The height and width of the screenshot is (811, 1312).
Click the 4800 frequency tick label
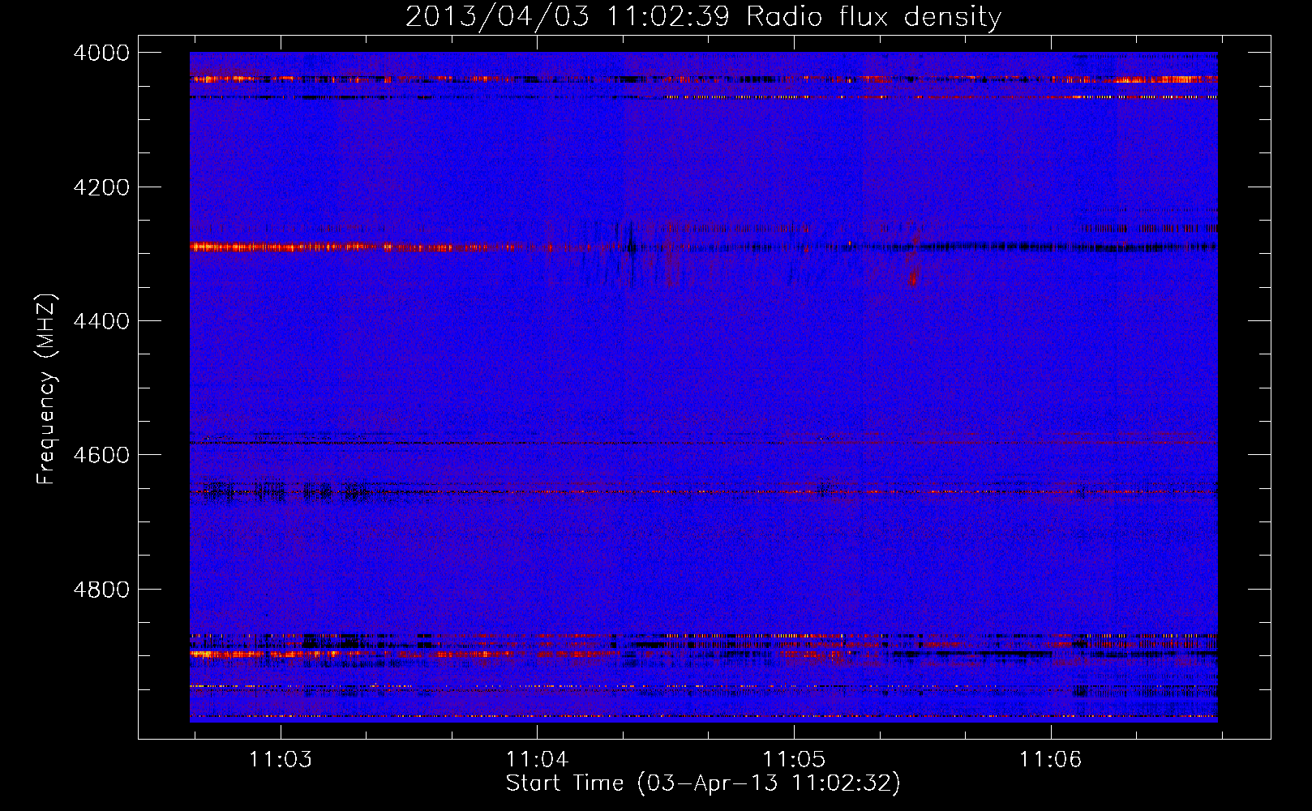pyautogui.click(x=101, y=589)
